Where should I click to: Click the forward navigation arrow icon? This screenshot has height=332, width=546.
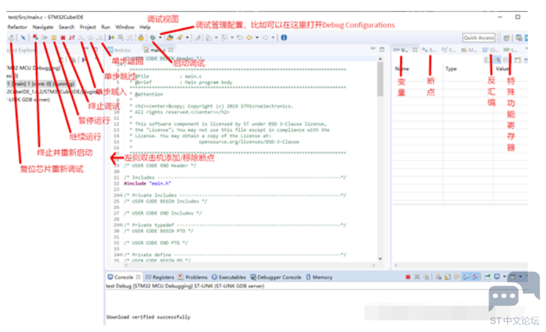[x=265, y=38]
